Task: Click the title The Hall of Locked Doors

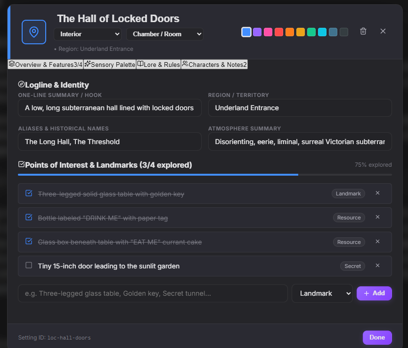Action: coord(118,18)
